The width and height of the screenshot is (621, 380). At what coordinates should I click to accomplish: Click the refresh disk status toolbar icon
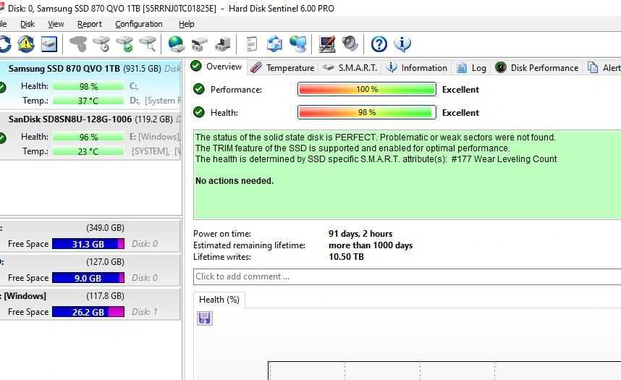5,44
